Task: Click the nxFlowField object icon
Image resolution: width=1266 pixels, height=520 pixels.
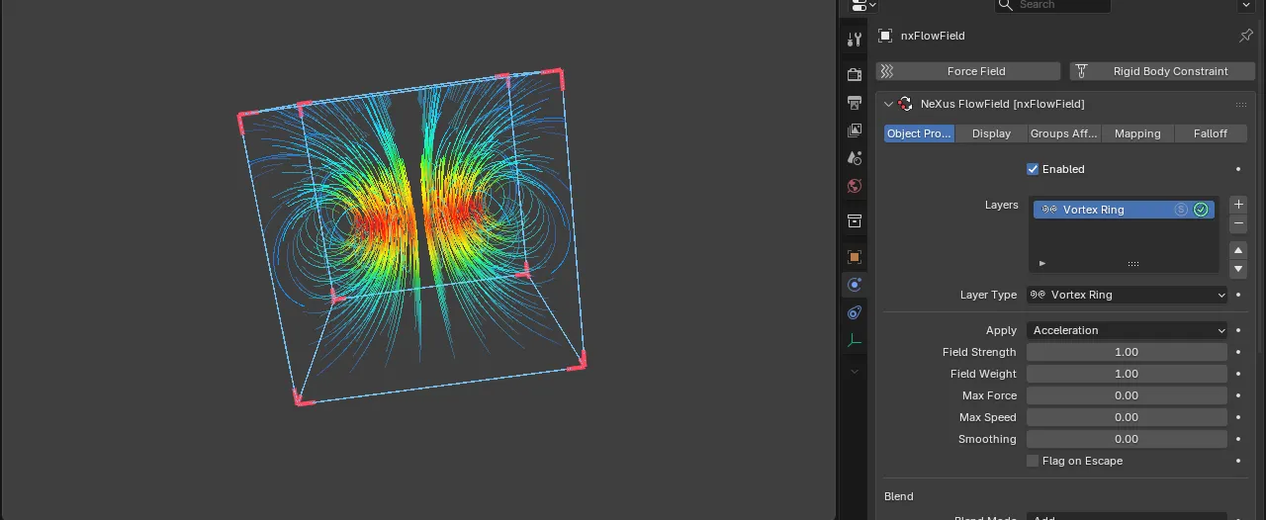Action: tap(885, 36)
